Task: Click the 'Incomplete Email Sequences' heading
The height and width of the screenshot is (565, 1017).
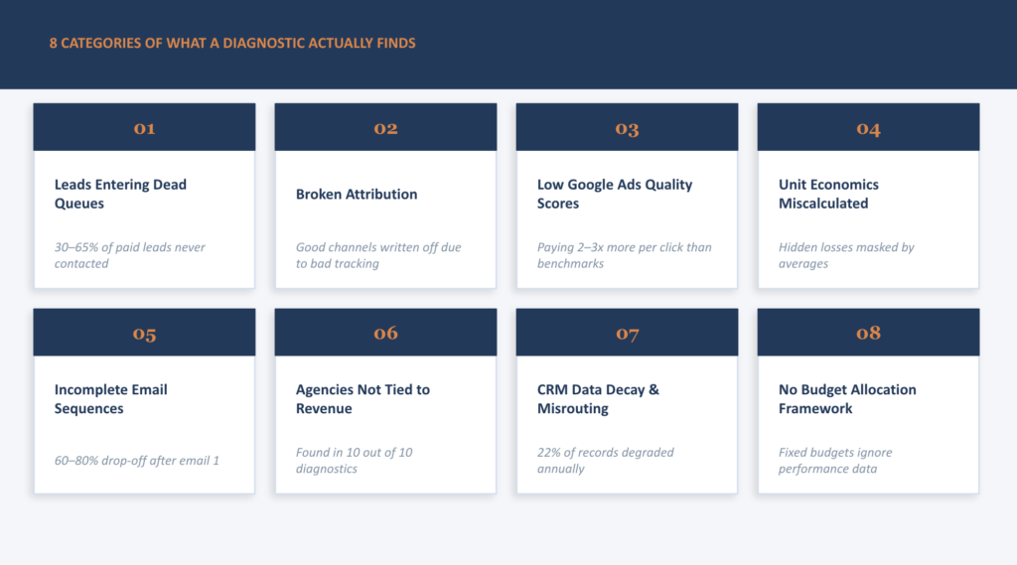Action: [x=110, y=399]
